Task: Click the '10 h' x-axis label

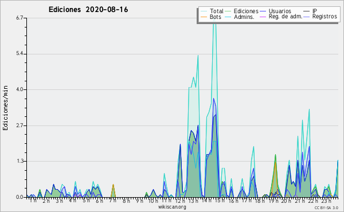Action: point(153,201)
